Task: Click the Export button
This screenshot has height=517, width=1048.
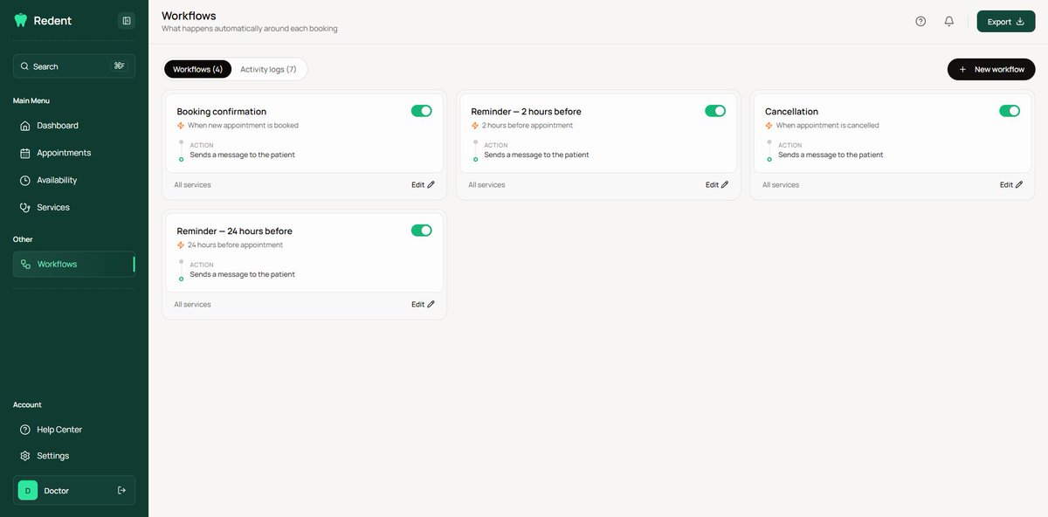Action: coord(1006,22)
